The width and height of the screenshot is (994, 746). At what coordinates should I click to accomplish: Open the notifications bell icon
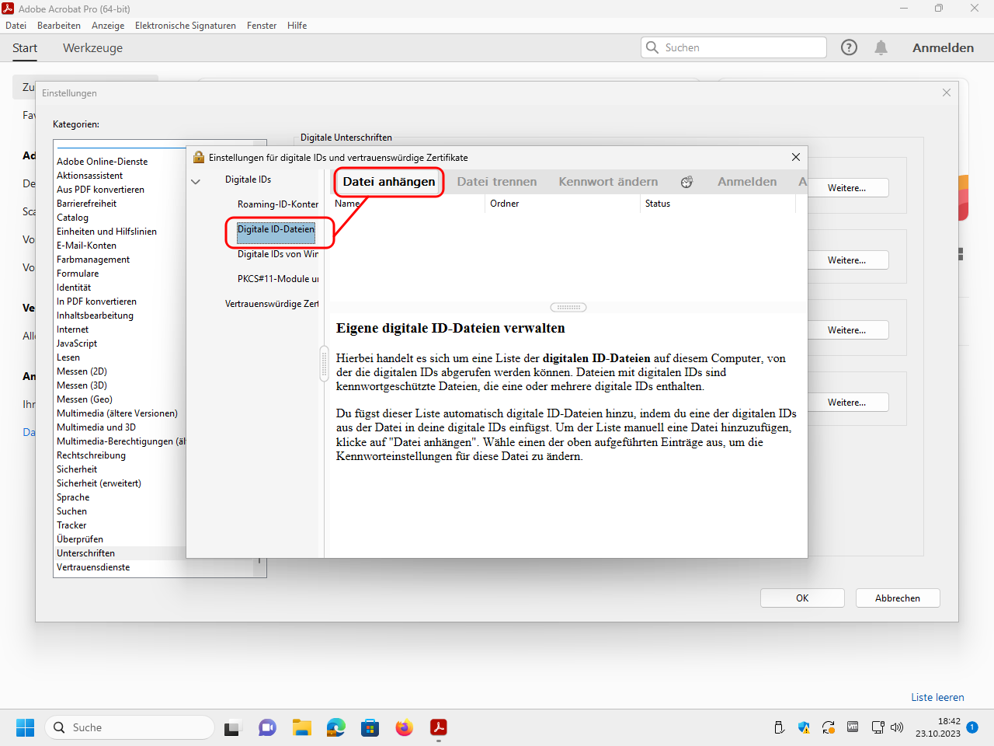(x=881, y=47)
